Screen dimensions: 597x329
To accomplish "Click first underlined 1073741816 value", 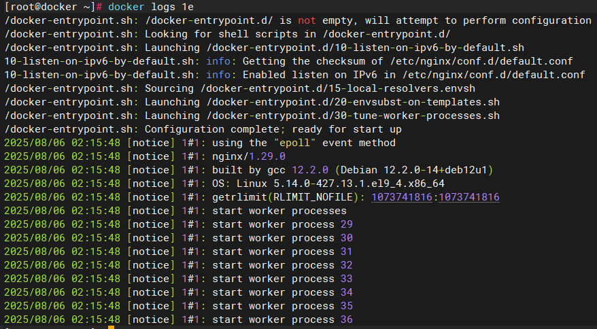I will click(402, 197).
